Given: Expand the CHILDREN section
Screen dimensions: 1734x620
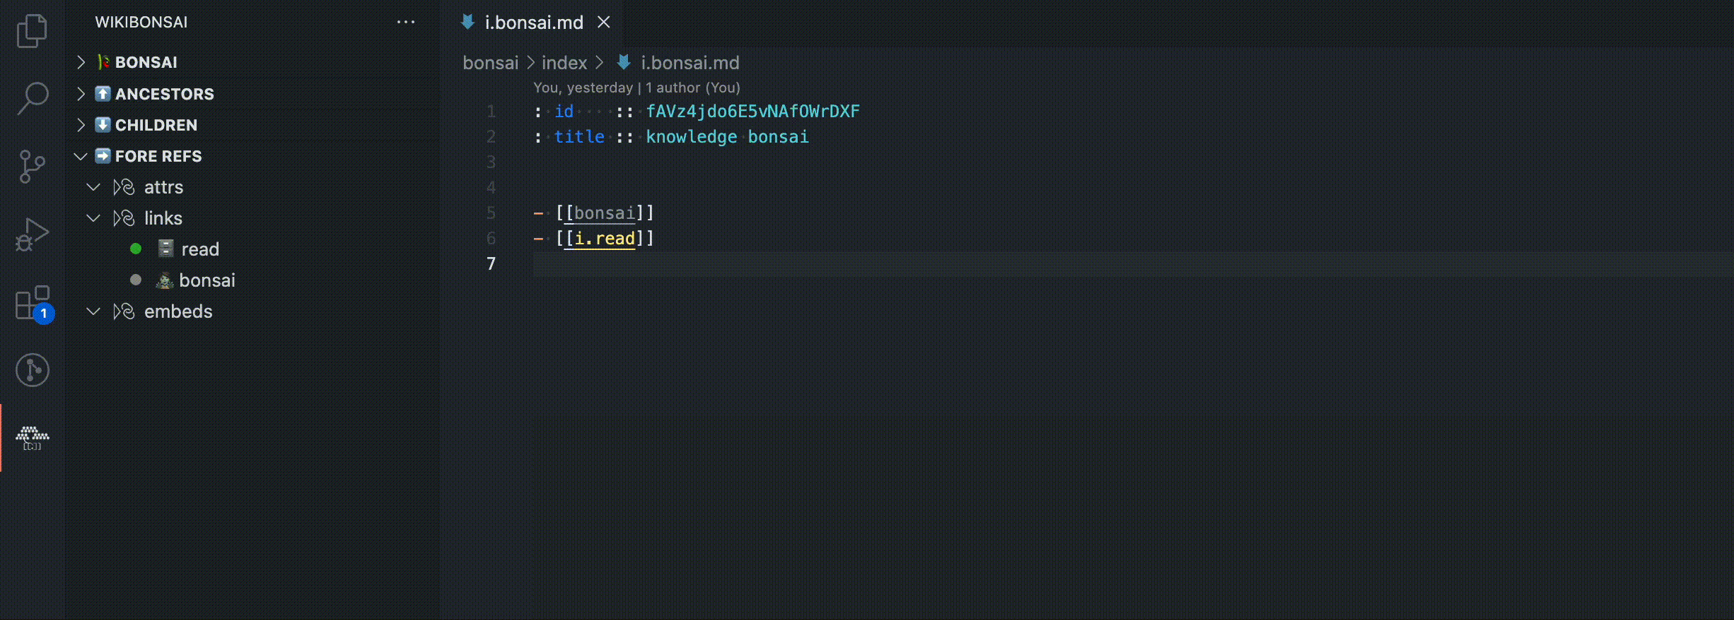Looking at the screenshot, I should tap(81, 124).
